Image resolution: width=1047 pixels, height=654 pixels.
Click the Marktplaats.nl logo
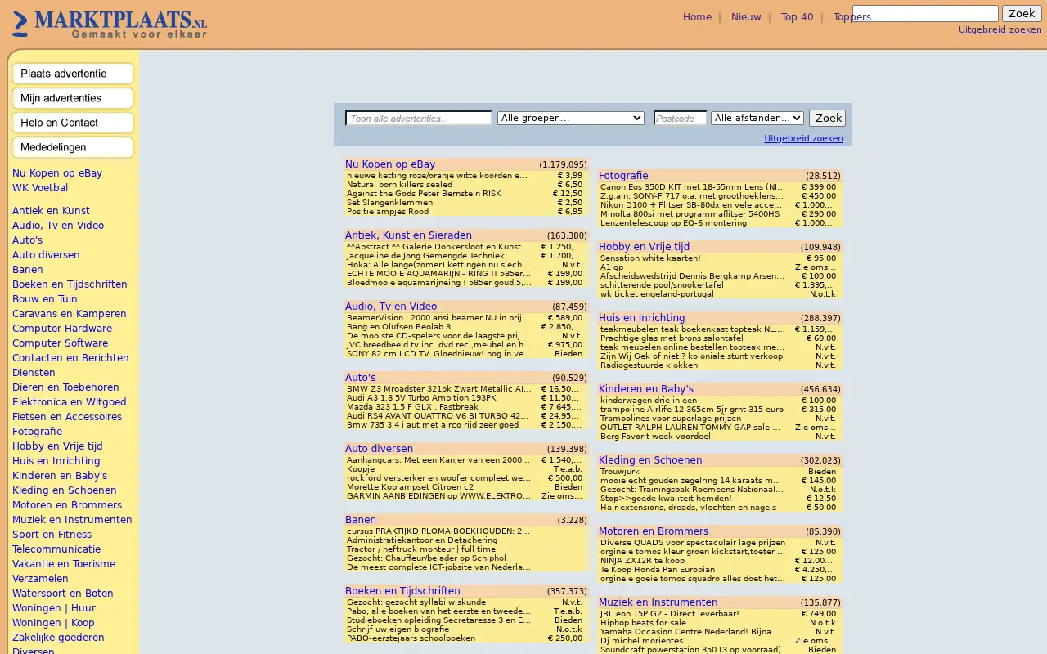tap(110, 25)
